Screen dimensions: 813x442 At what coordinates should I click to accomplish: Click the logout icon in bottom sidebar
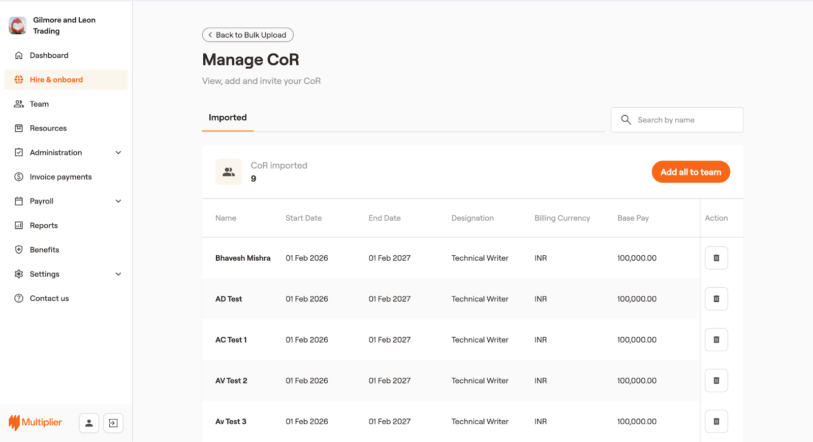coord(113,423)
